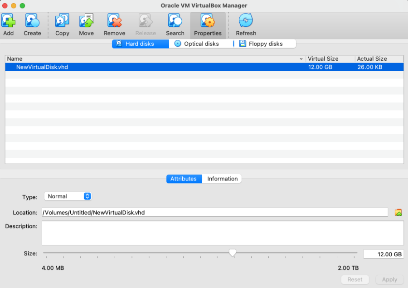The width and height of the screenshot is (408, 288).
Task: Click inside the Description text box
Action: pyautogui.click(x=223, y=233)
